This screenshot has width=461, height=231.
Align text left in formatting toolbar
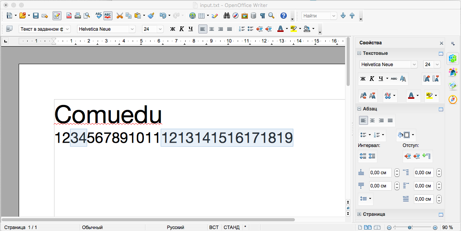point(203,29)
